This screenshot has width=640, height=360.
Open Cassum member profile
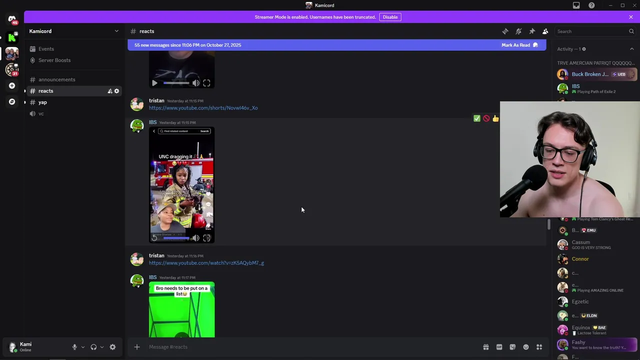(x=596, y=244)
